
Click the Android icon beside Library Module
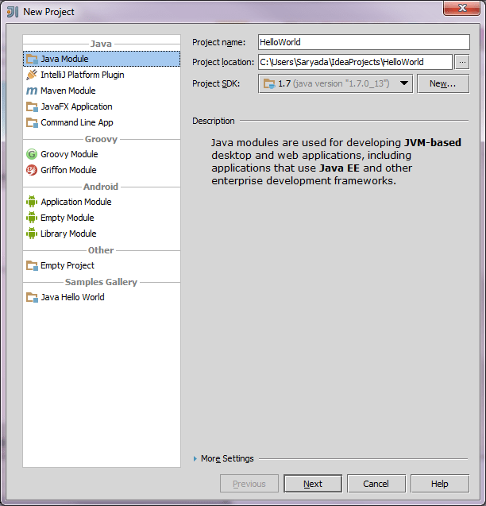32,234
